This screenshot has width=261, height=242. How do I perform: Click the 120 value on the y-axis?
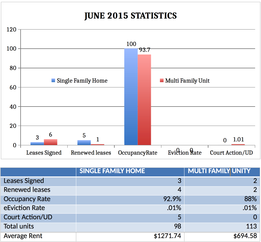click(x=11, y=30)
